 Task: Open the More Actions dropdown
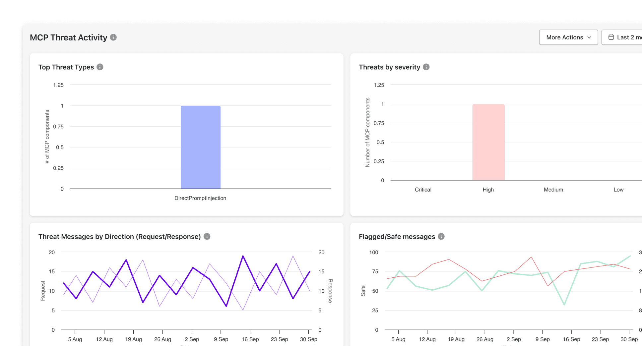(568, 37)
